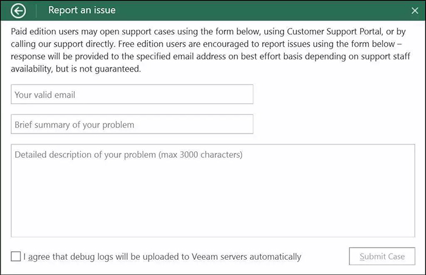
Task: Click the green header bar
Action: [x=213, y=10]
